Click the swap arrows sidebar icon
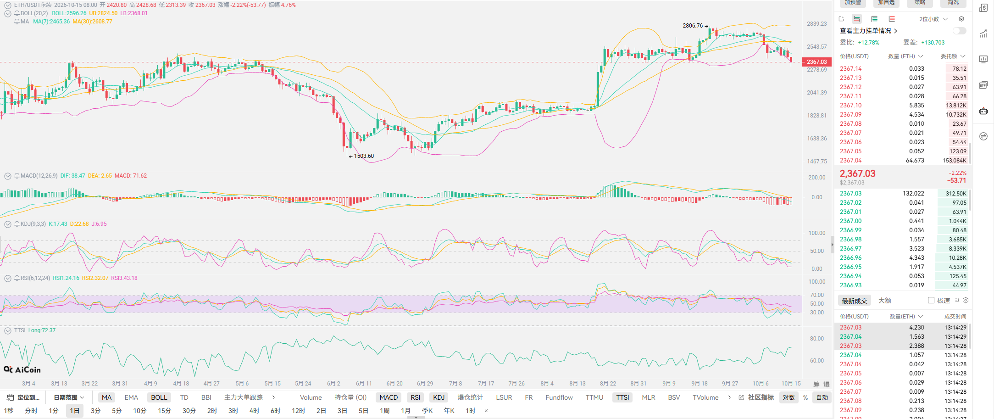 point(983,136)
